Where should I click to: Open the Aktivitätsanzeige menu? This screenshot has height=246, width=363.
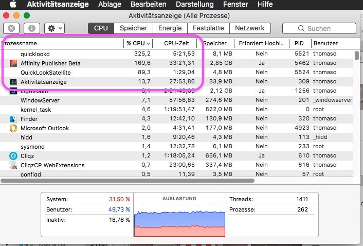pos(58,4)
